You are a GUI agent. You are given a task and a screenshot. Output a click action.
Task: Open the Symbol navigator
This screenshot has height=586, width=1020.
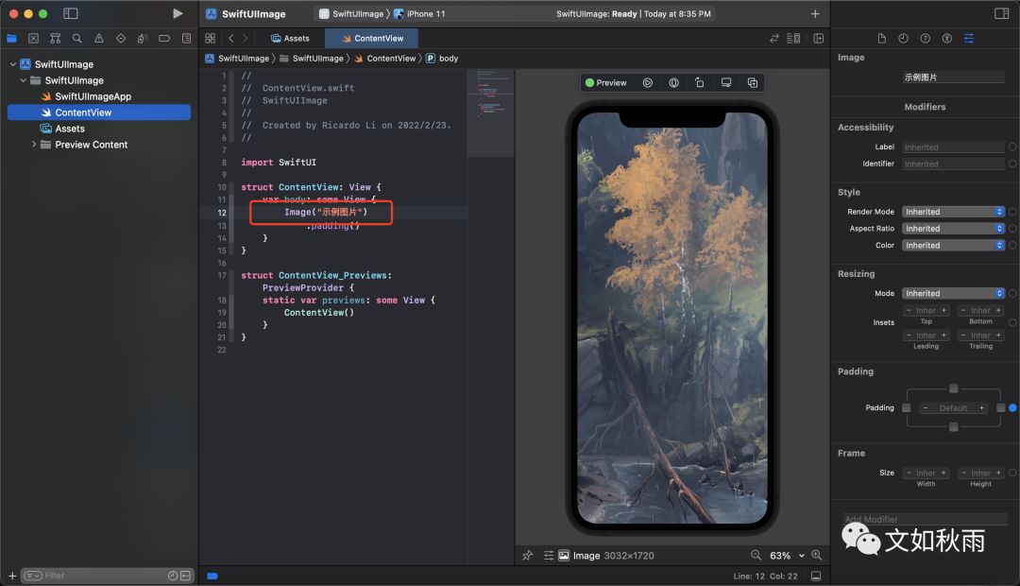click(x=56, y=39)
